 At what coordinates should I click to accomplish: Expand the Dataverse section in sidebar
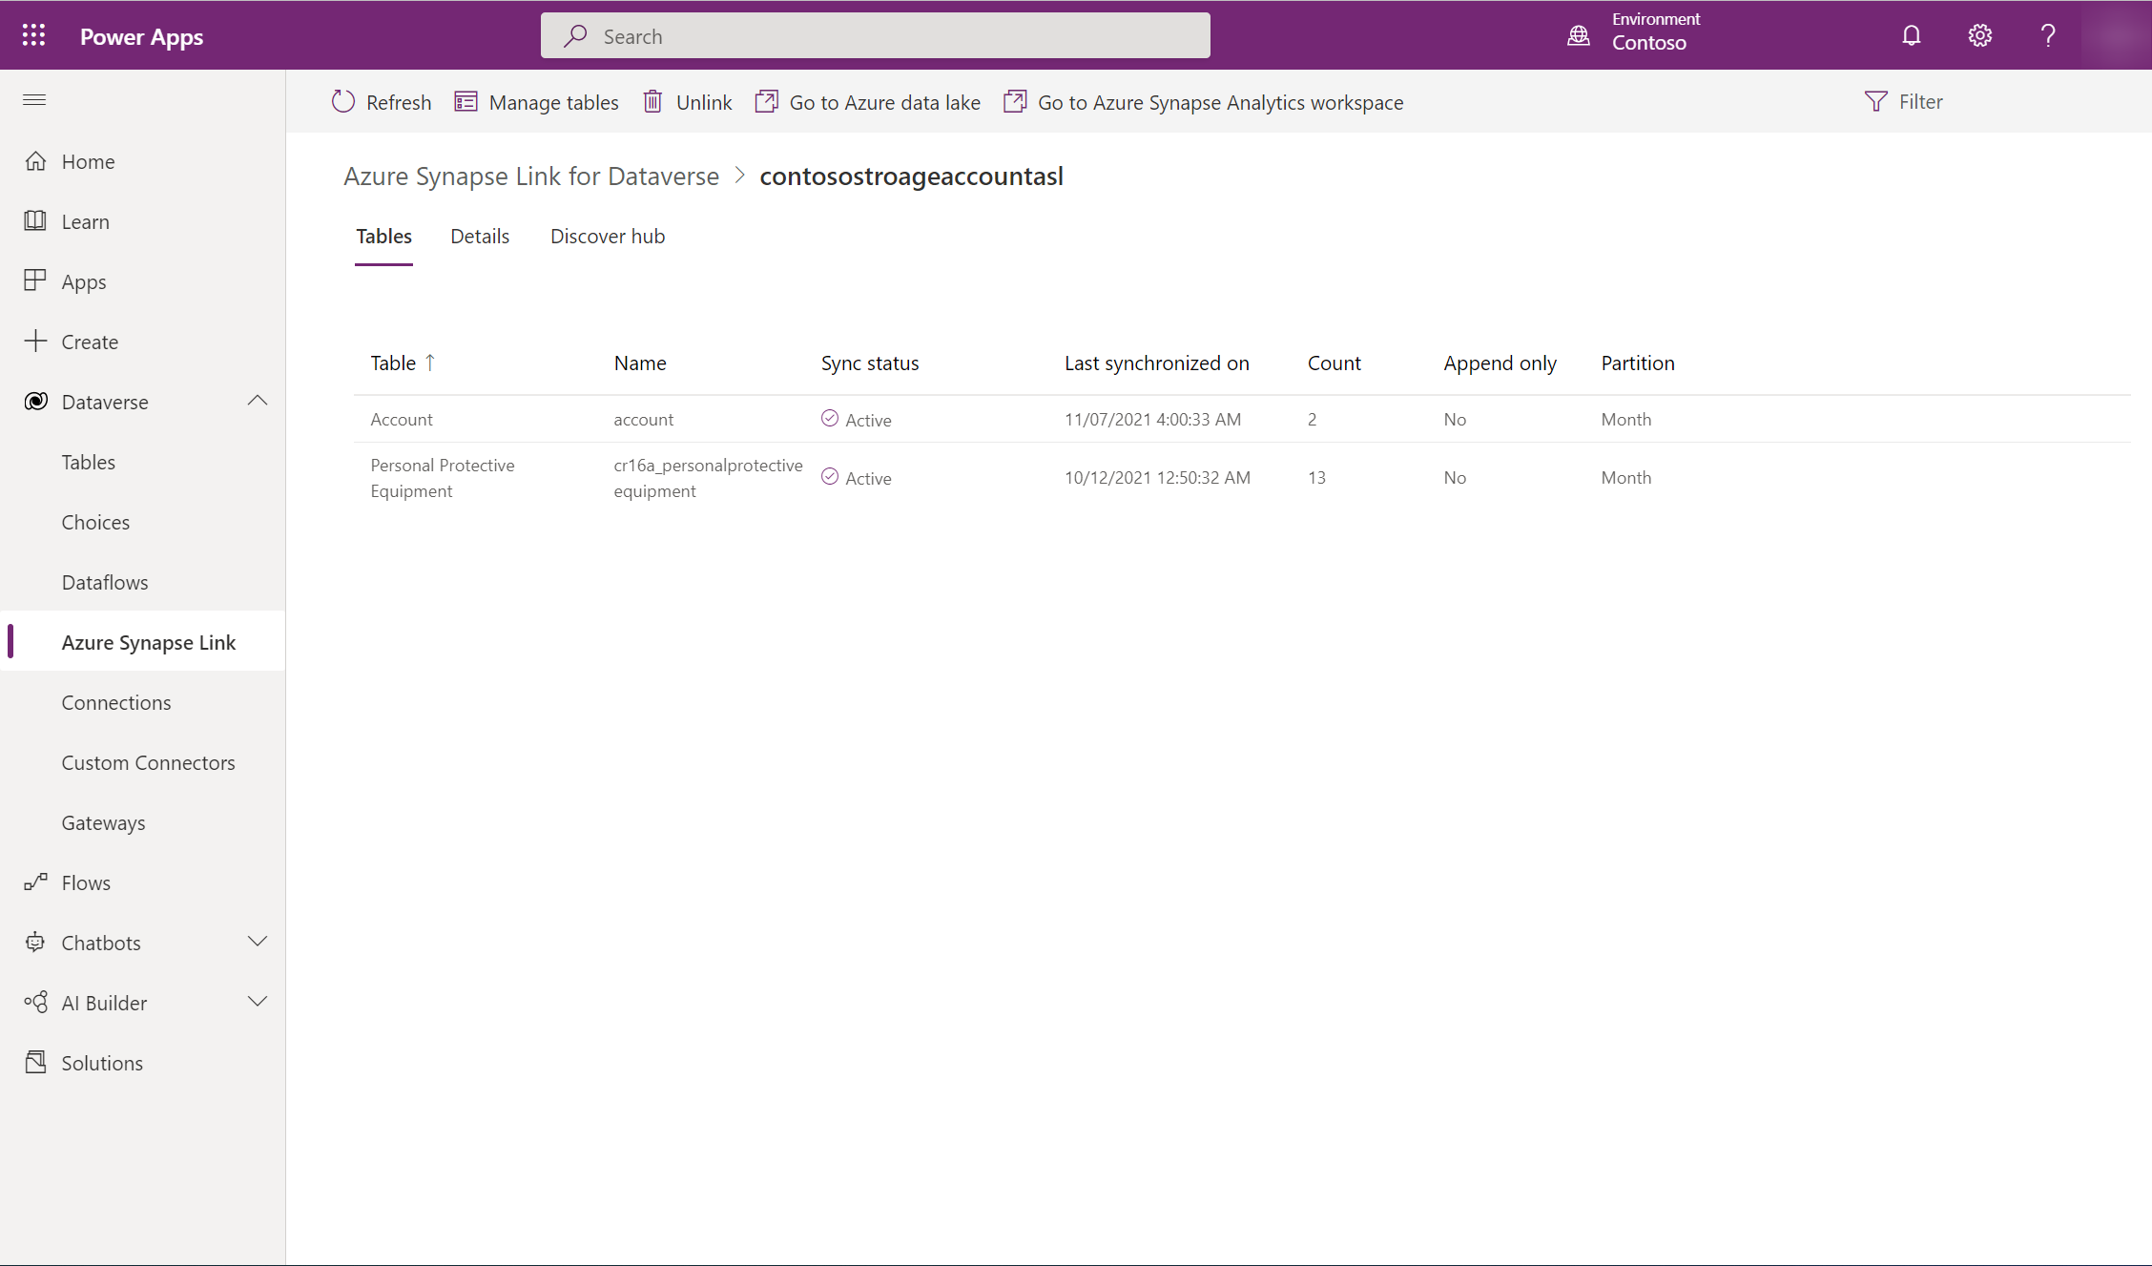258,401
